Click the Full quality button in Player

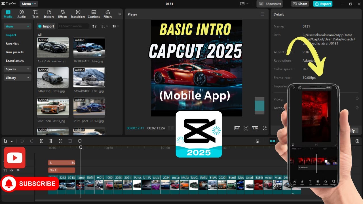click(x=237, y=128)
